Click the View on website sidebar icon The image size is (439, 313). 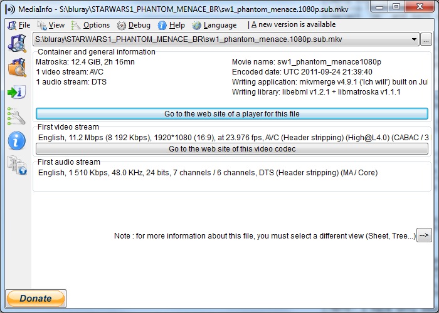[x=16, y=165]
